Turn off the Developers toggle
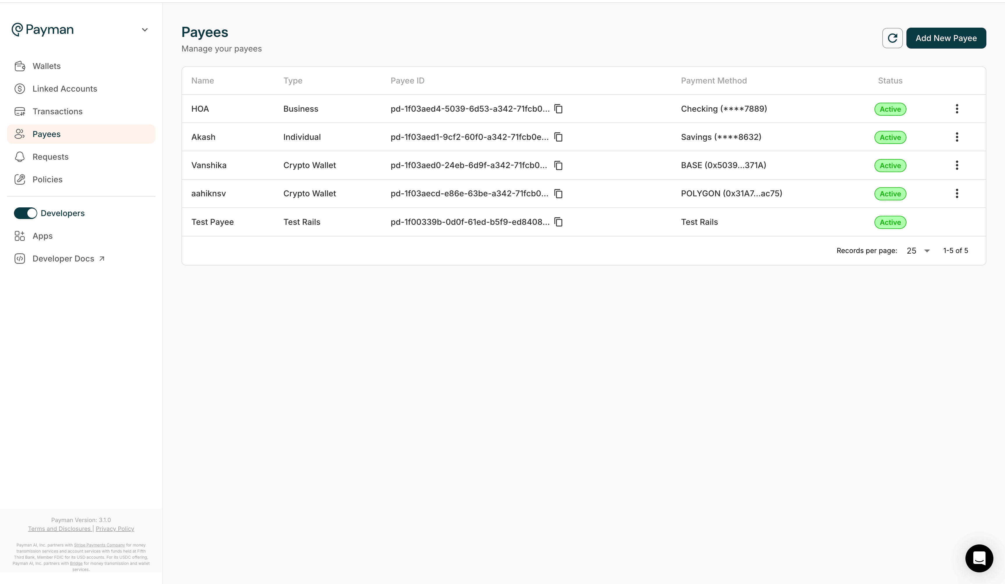 [x=26, y=213]
